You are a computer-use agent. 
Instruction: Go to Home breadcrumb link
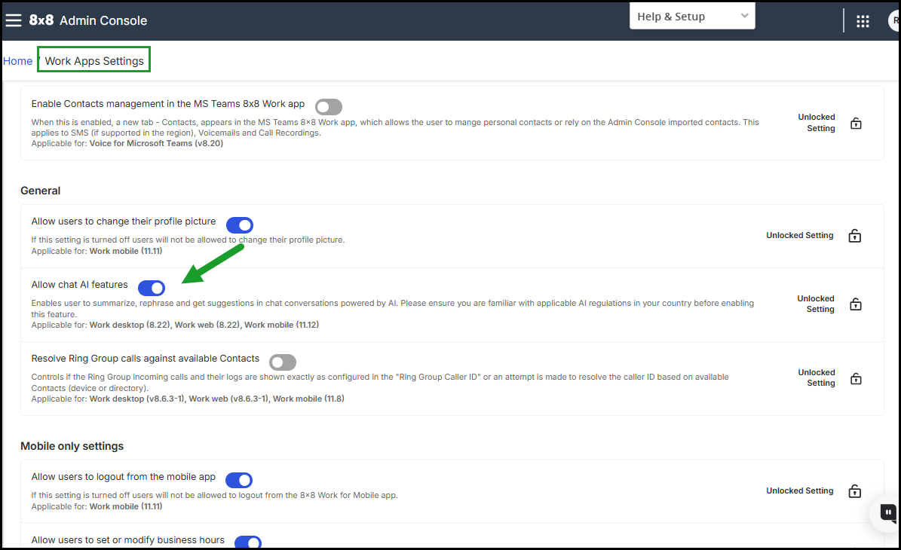18,61
